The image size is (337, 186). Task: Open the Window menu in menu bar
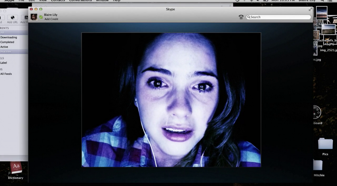[102, 1]
